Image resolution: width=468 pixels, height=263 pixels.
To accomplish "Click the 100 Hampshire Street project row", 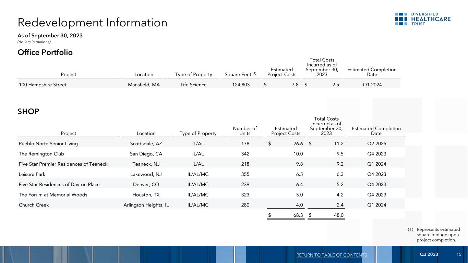I will tap(43, 85).
